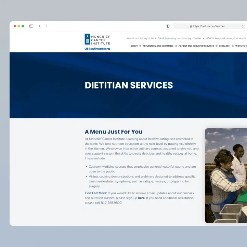The width and height of the screenshot is (247, 247).
Task: Click the 400 W. Magnolia Ave. address
Action: pos(226,38)
